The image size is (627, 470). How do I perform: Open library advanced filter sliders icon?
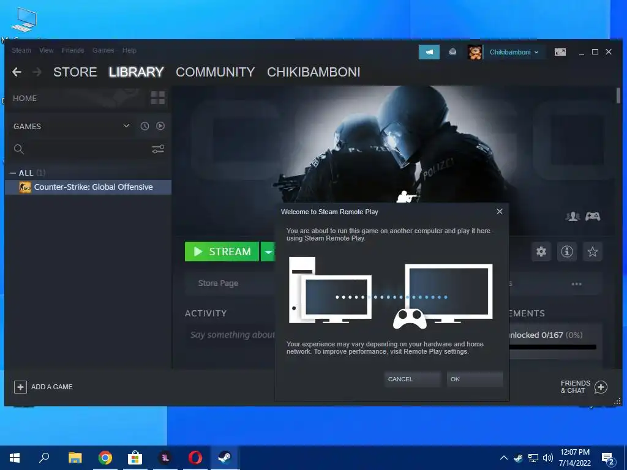[158, 149]
